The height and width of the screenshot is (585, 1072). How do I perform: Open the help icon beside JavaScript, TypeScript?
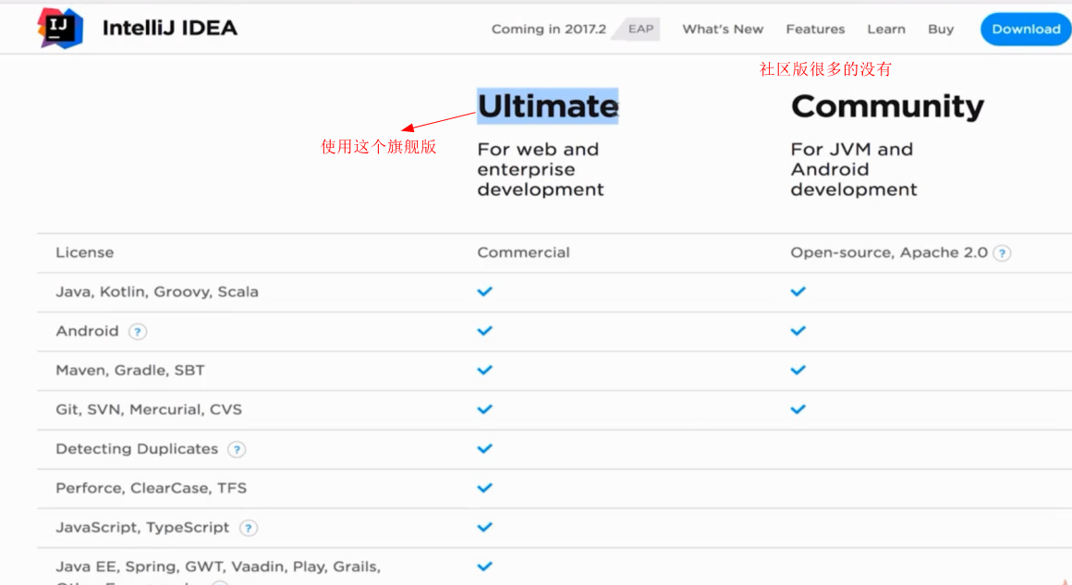pyautogui.click(x=249, y=529)
